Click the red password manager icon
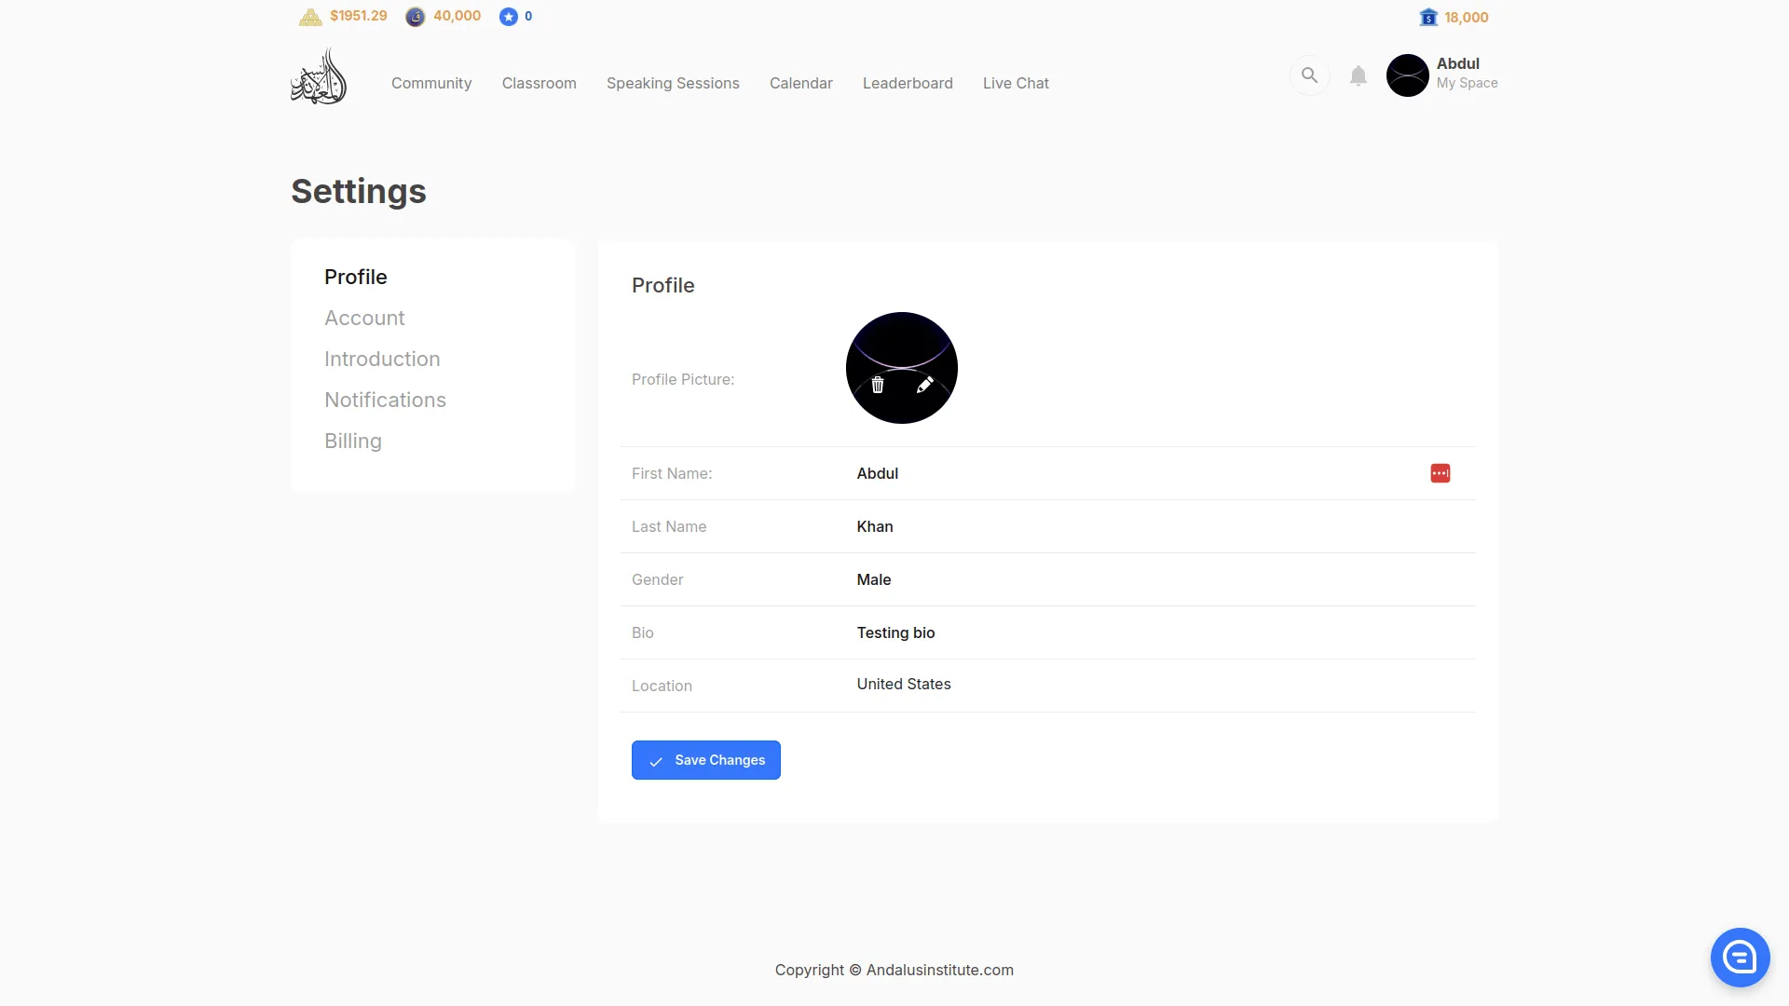Screen dimensions: 1789x1006 (1440, 473)
